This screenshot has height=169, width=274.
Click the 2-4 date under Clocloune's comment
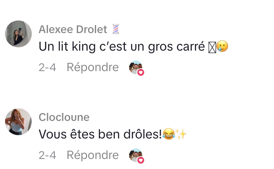(x=47, y=155)
